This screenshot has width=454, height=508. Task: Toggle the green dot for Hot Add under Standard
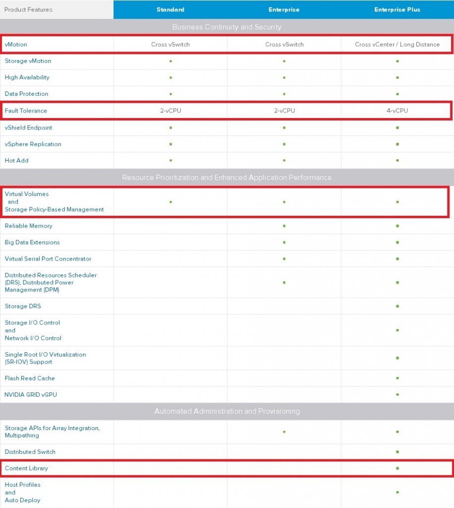[x=170, y=160]
